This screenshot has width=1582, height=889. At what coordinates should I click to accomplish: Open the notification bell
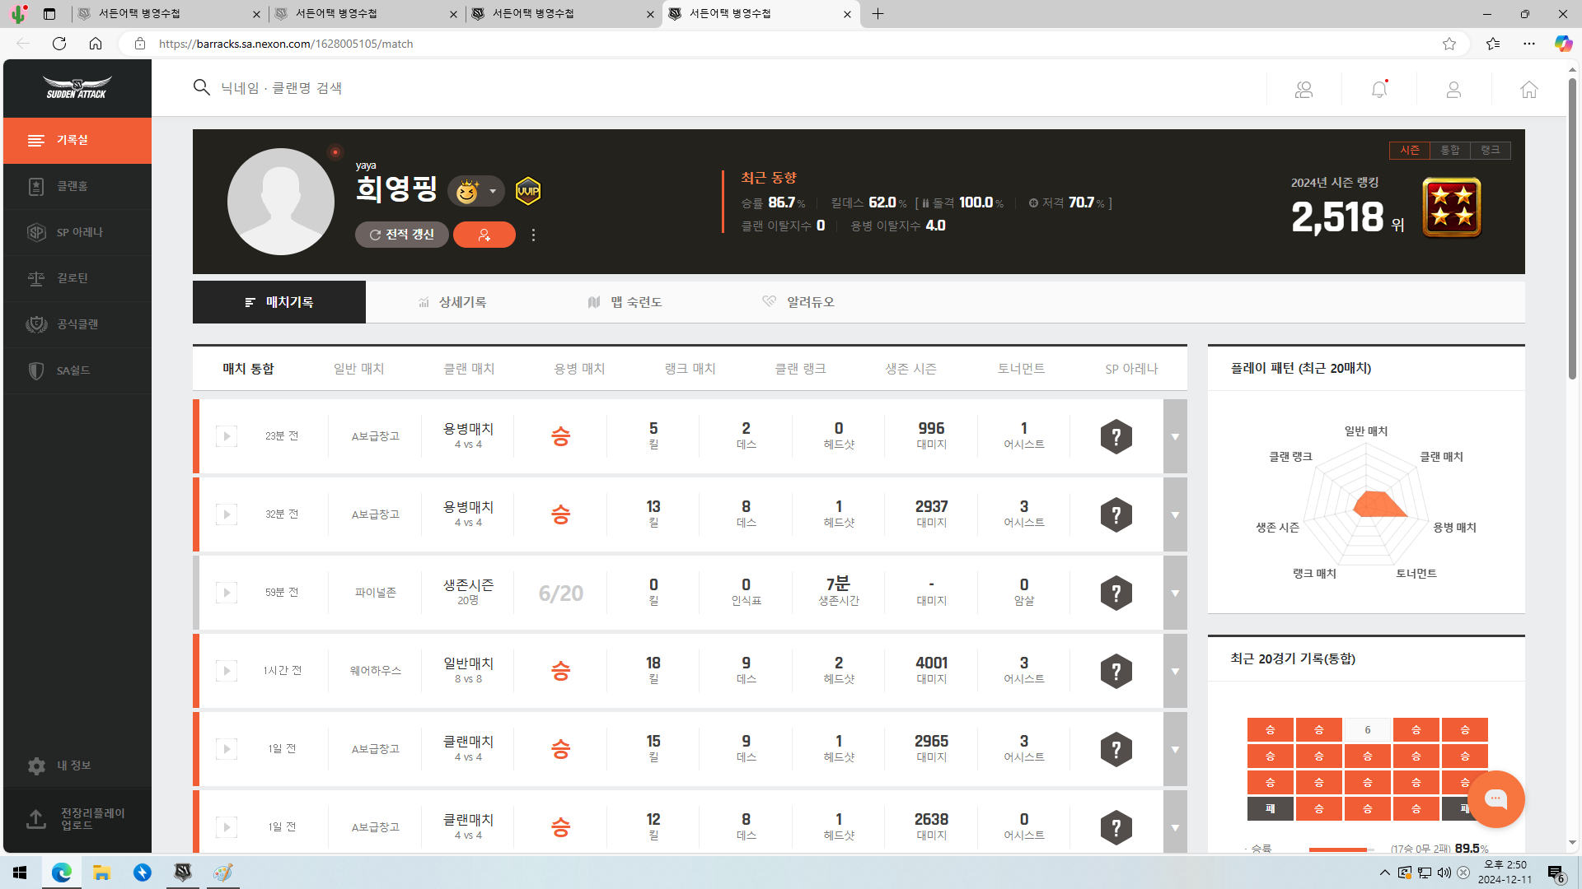(x=1378, y=89)
